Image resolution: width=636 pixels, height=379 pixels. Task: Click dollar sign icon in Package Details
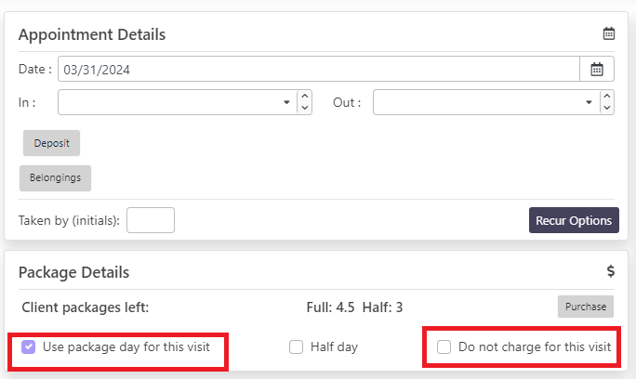pyautogui.click(x=610, y=272)
